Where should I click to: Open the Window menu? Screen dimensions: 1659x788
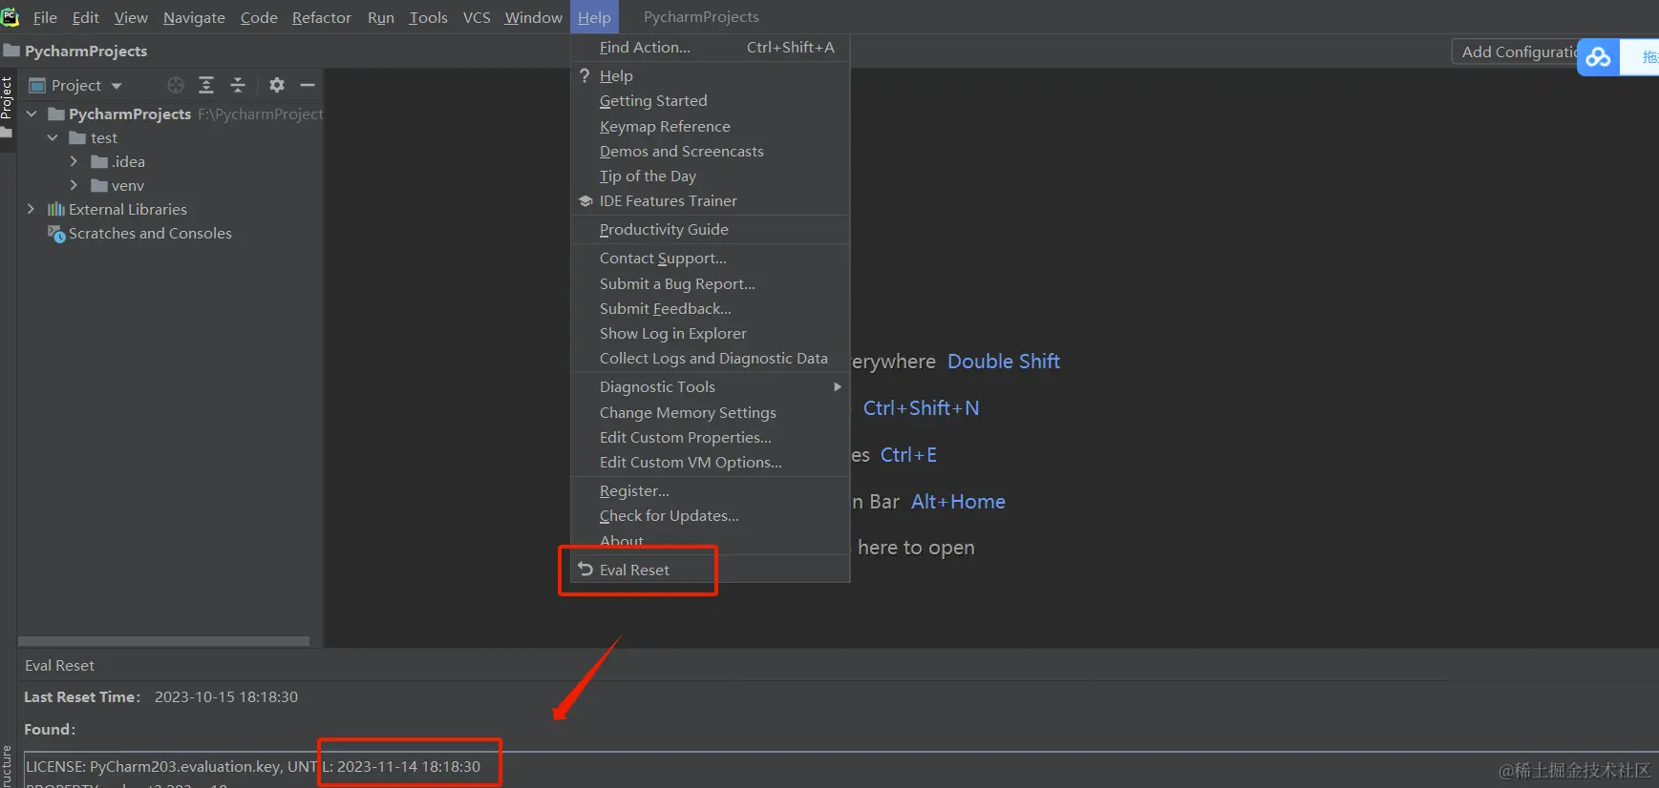point(533,17)
